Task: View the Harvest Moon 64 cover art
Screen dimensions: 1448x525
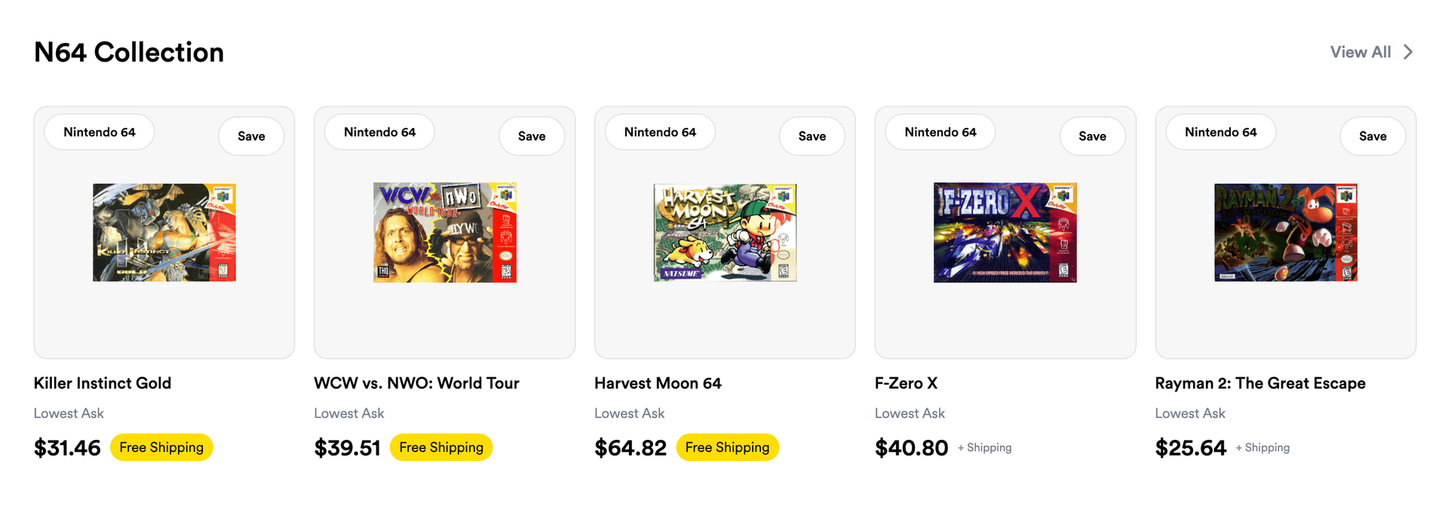Action: 725,233
